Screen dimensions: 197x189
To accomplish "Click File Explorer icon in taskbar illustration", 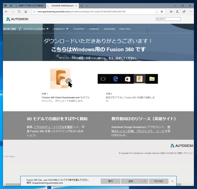I will click(152, 79).
